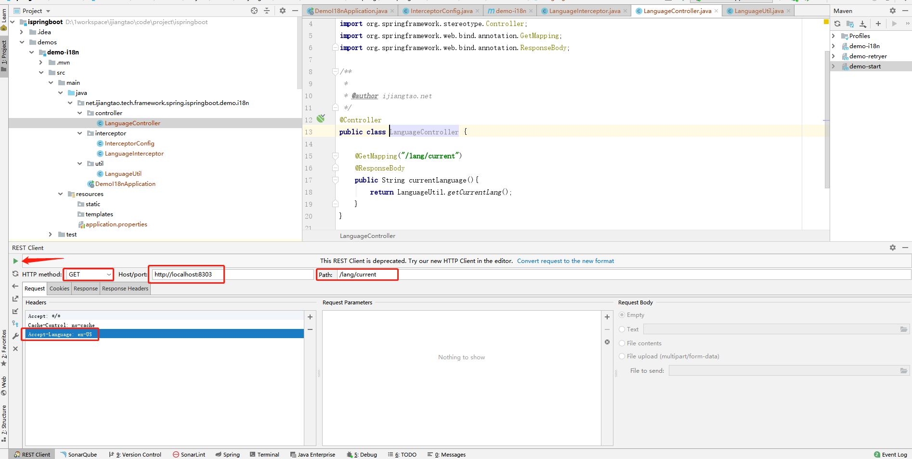Select the Text request body radio button
Screen dimensions: 912x459
[x=622, y=329]
